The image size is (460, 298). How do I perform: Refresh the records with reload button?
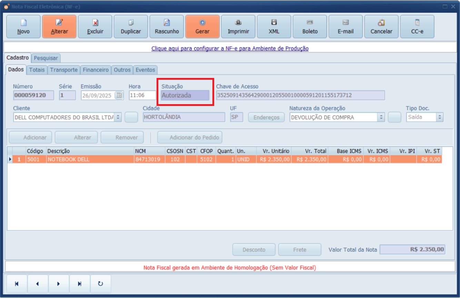coord(100,284)
